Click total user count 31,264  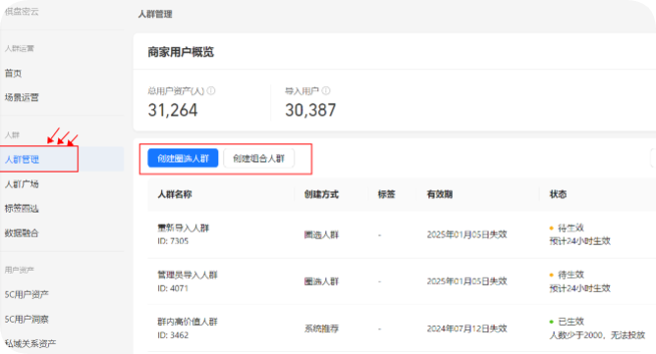(173, 111)
